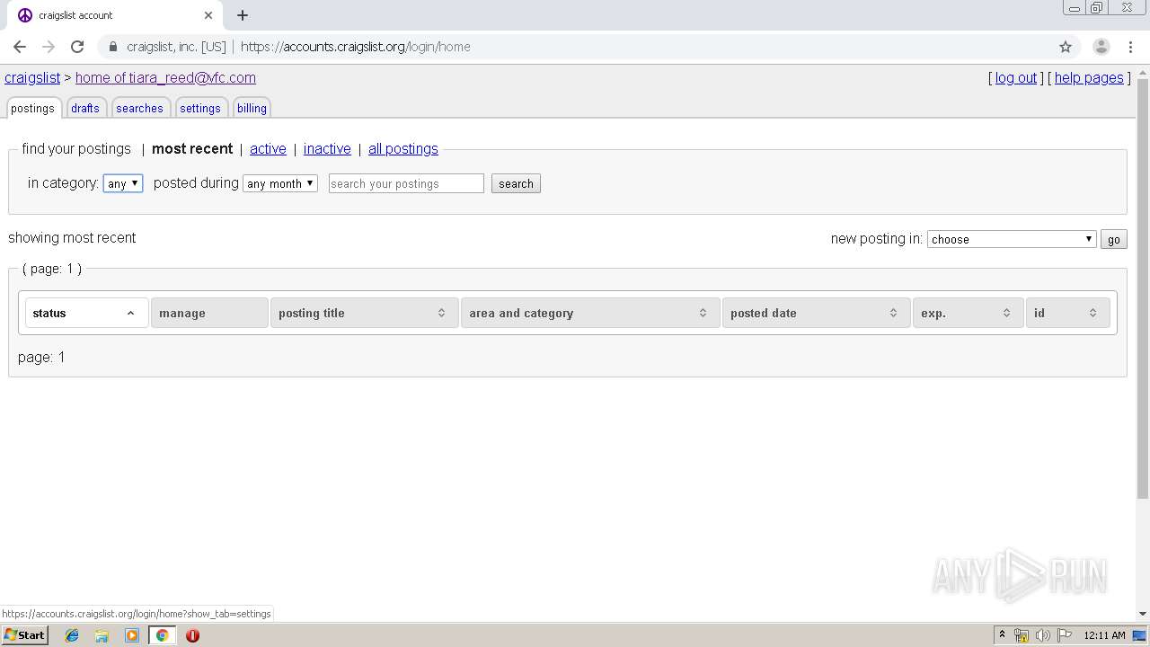Open the settings tab
Image resolution: width=1150 pixels, height=647 pixels.
(200, 108)
